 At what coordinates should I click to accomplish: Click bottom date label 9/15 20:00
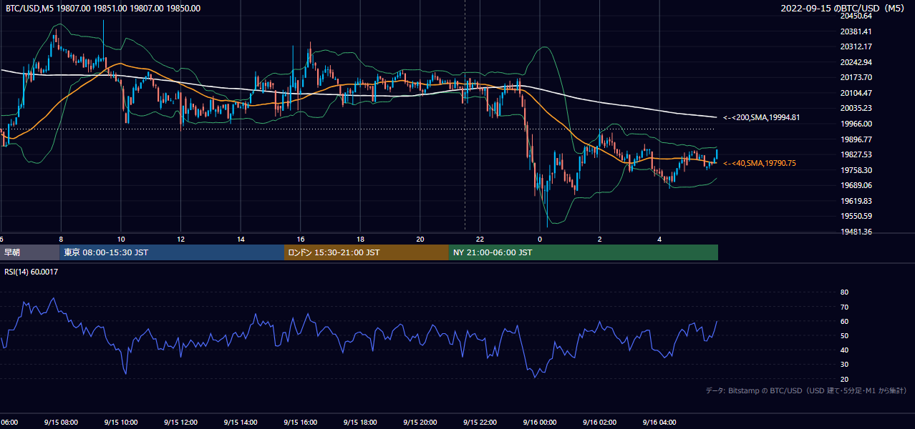[x=420, y=422]
